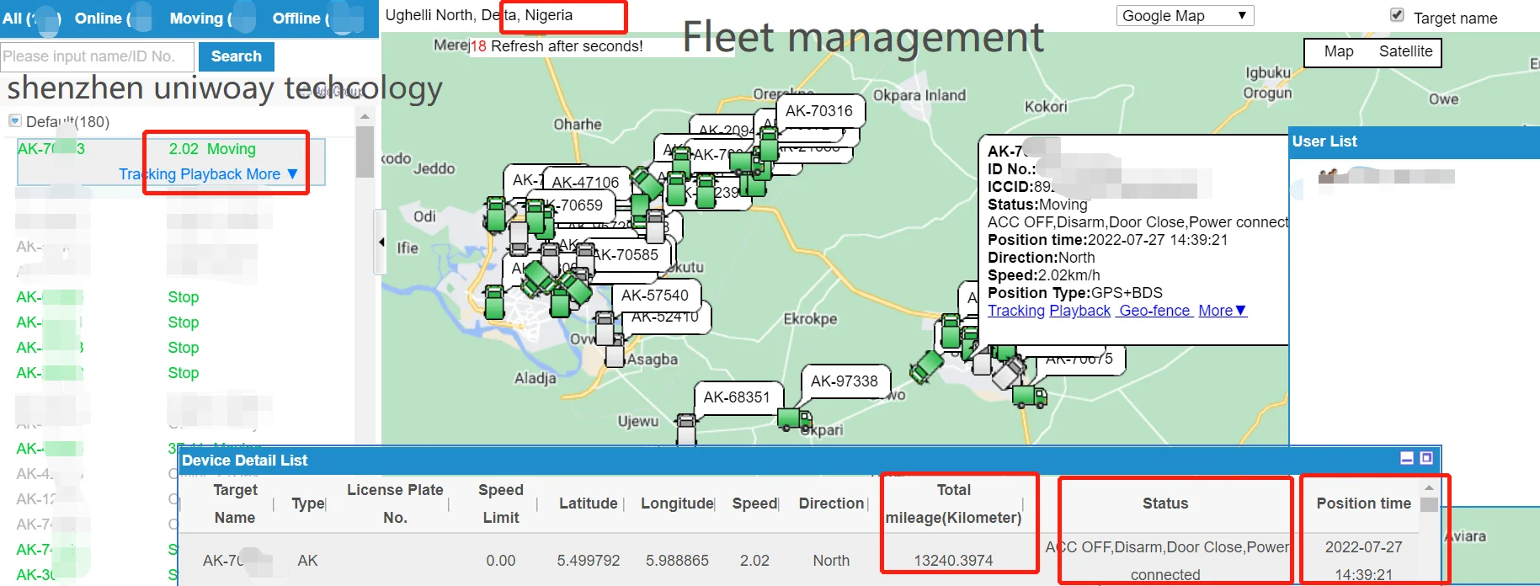Collapse the left device sidebar arrow
Screen dimensions: 1540x586
tap(381, 242)
